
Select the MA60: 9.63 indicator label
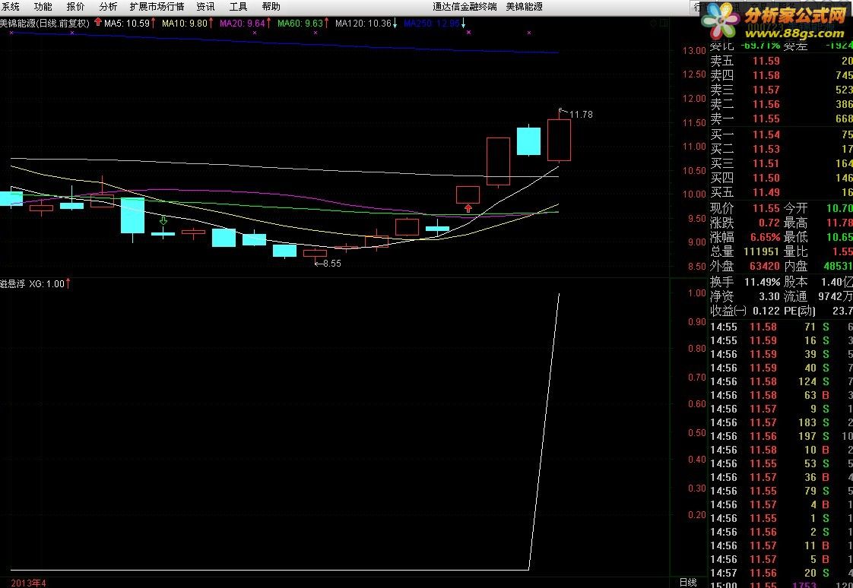pyautogui.click(x=303, y=24)
